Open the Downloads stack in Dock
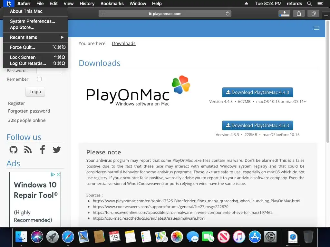This screenshot has width=330, height=247. (293, 237)
